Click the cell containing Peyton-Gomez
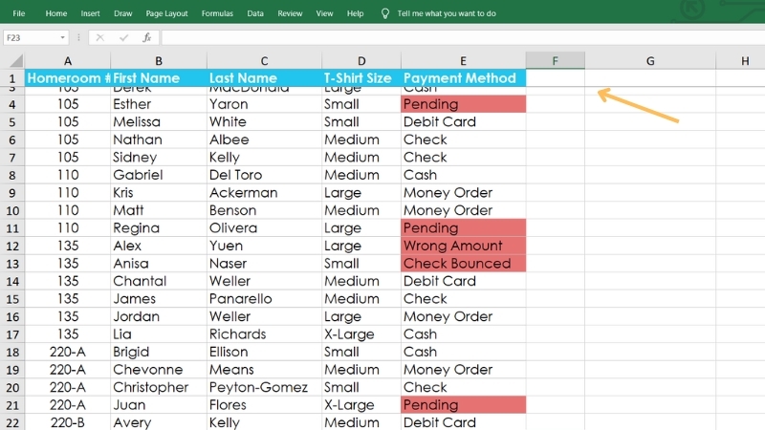The width and height of the screenshot is (765, 430). point(264,387)
